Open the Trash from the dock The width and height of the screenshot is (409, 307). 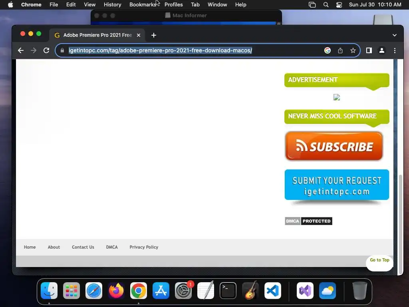(x=360, y=291)
